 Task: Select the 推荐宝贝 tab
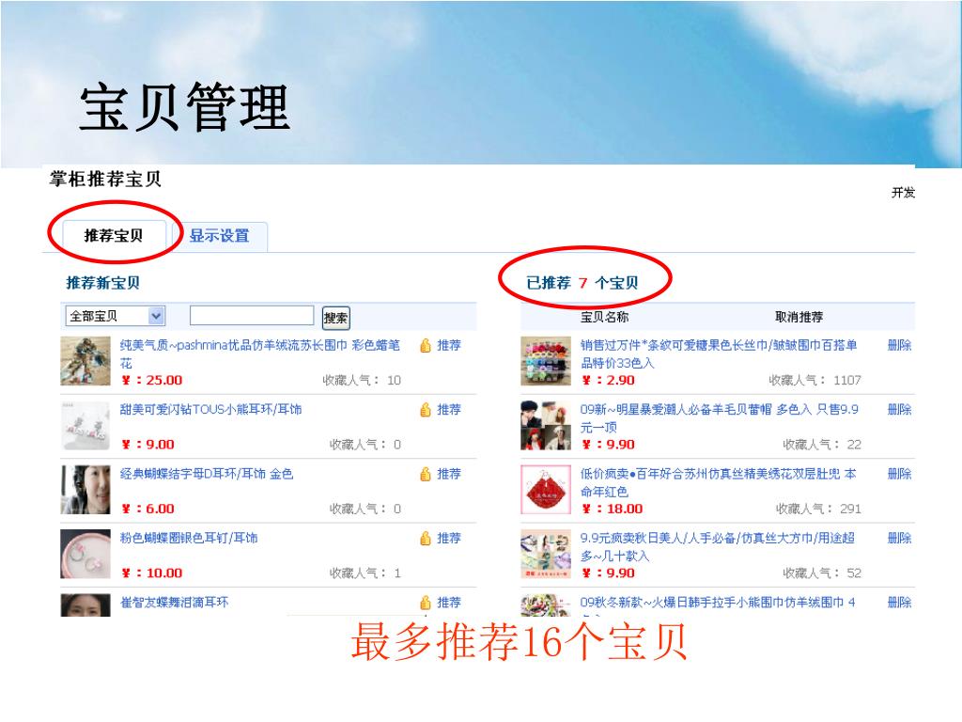click(x=114, y=236)
